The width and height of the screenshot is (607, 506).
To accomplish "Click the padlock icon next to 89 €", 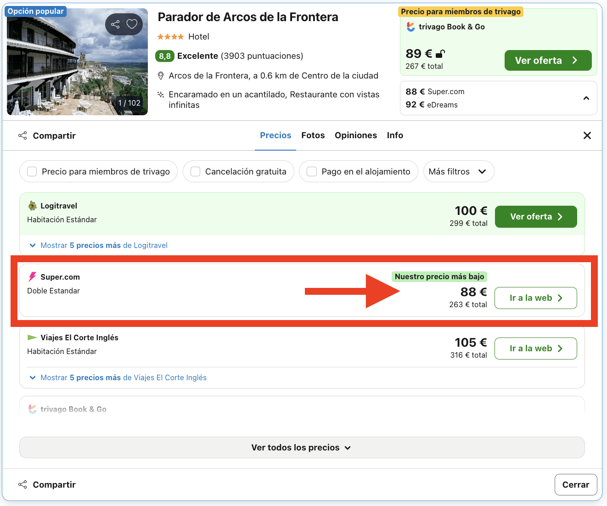I will 439,53.
